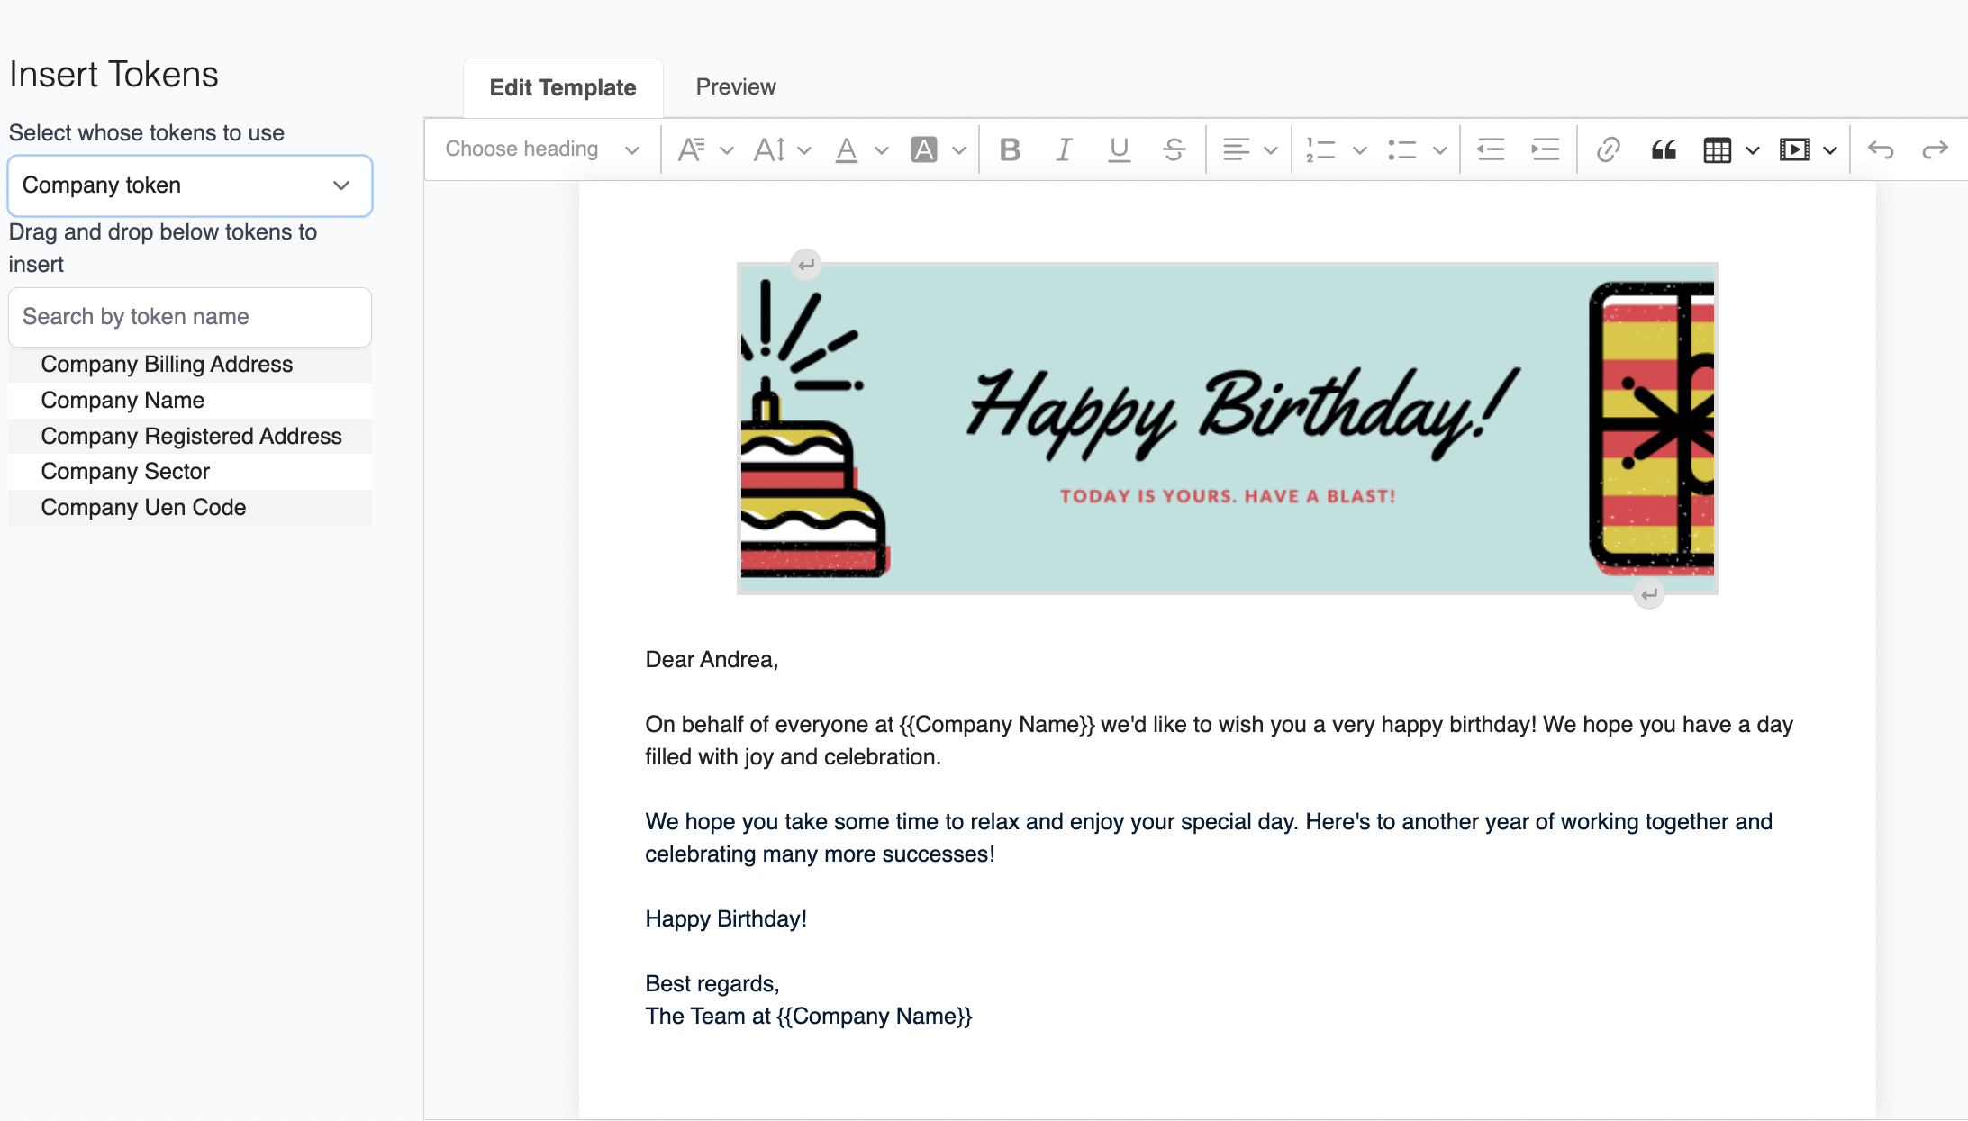This screenshot has width=1968, height=1121.
Task: Decrease indent using outdent icon
Action: pos(1491,149)
